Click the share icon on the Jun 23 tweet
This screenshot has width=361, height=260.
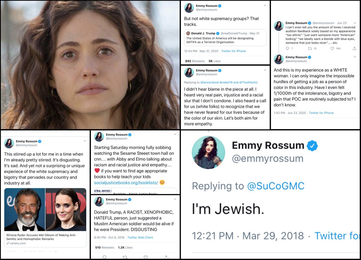point(355,49)
